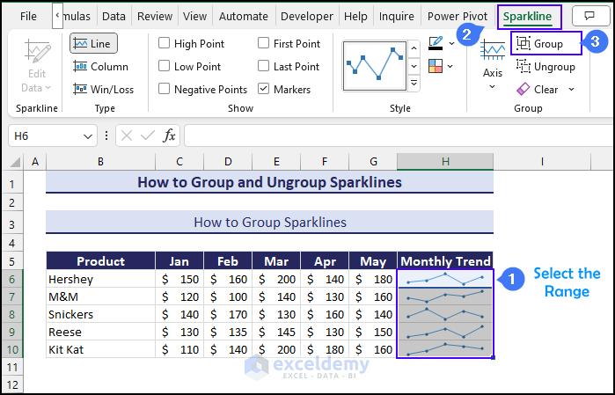Expand the Sparkline Color dropdown
Screen dimensions: 615x395
451,42
